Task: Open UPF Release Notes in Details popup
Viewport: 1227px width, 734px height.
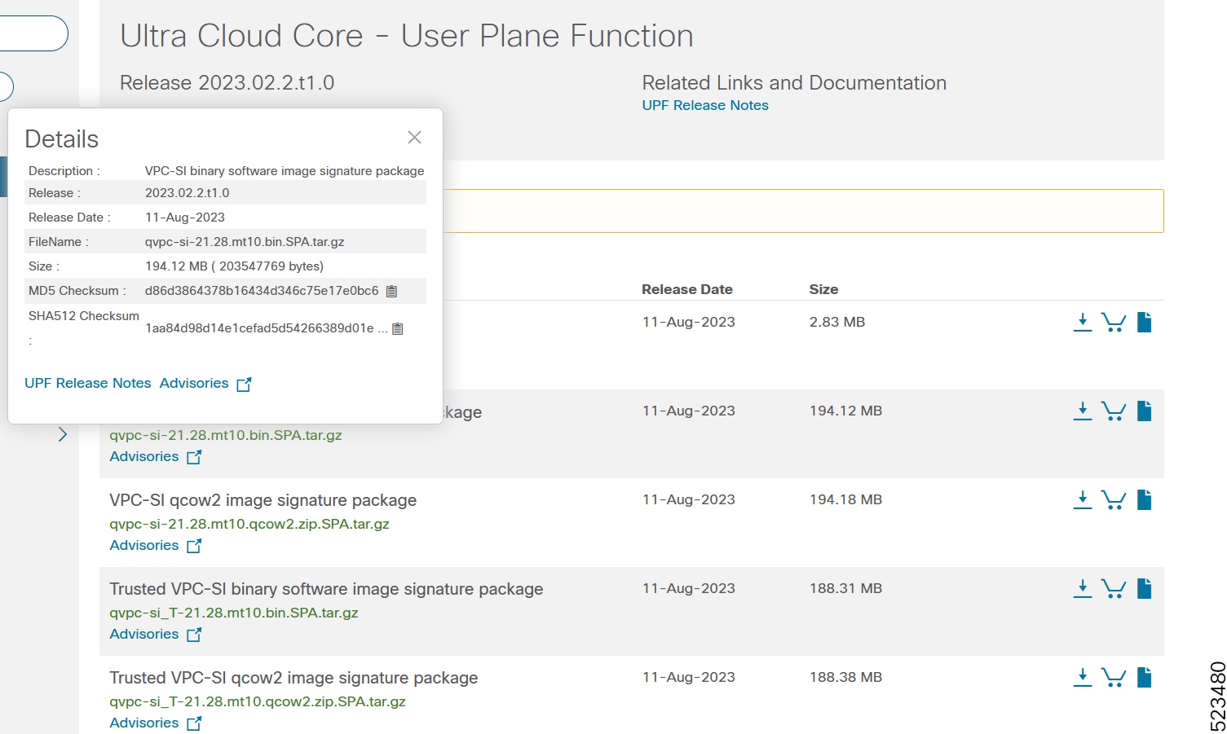Action: [x=88, y=383]
